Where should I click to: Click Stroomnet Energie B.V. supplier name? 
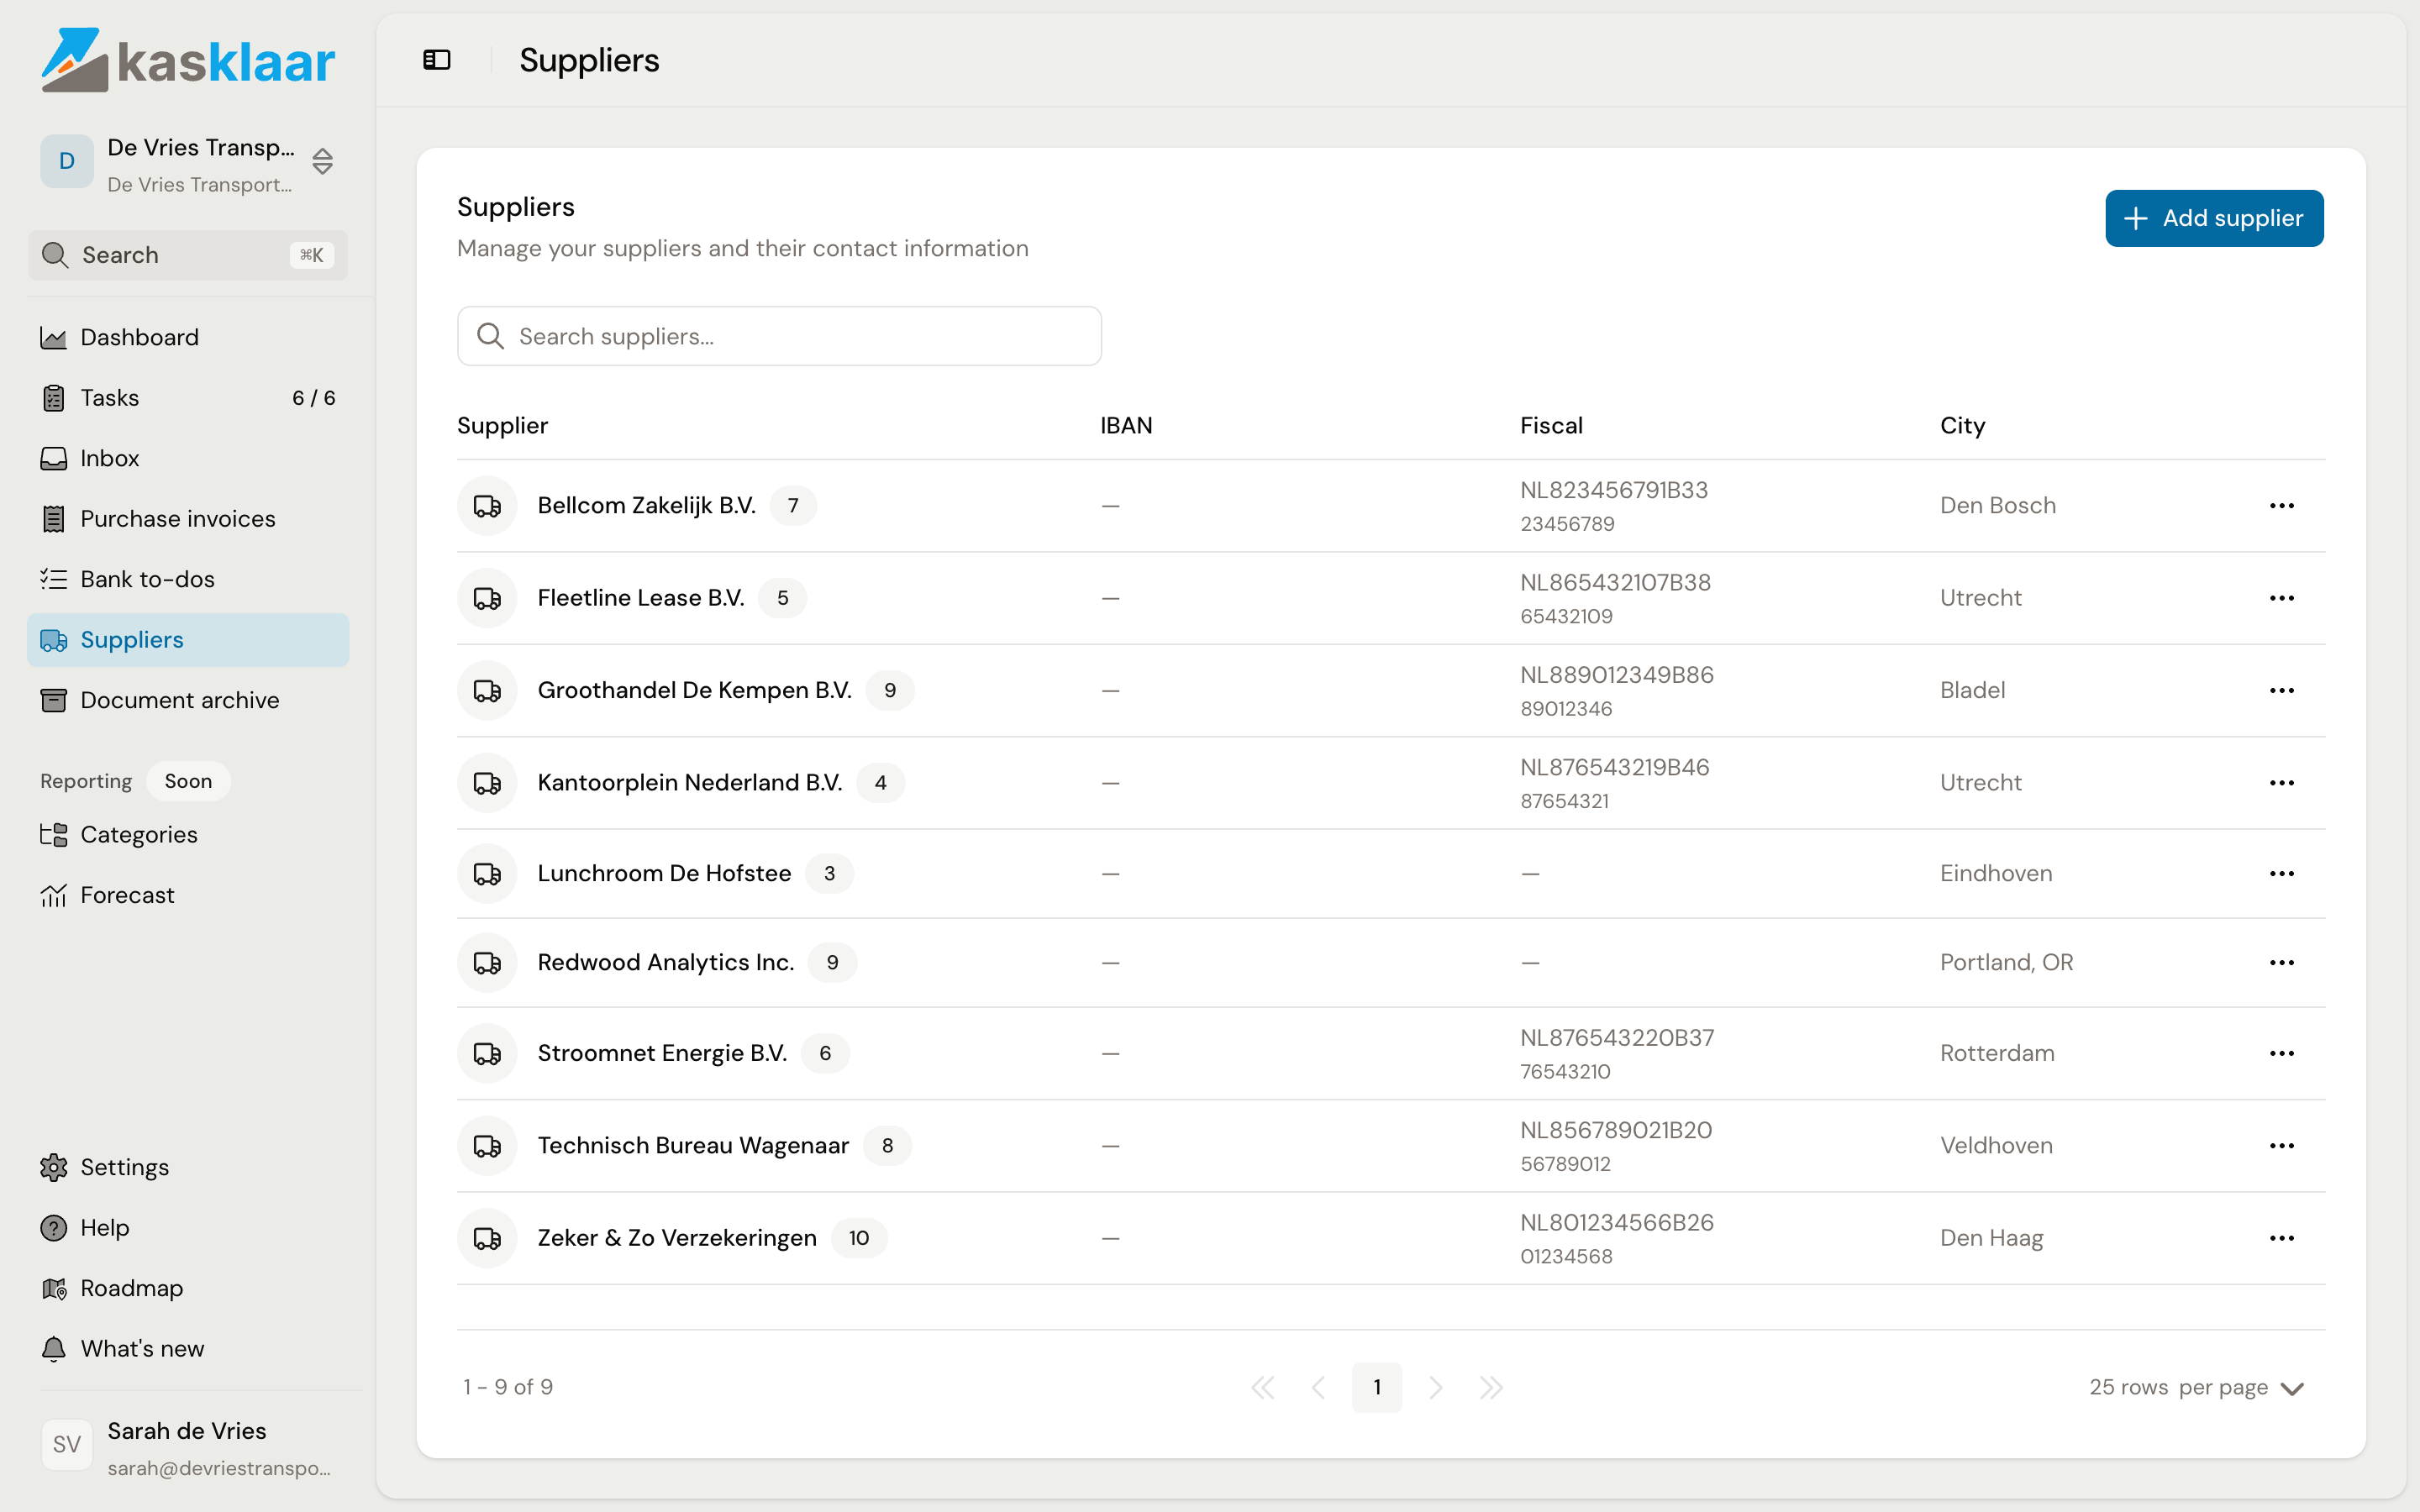click(662, 1053)
